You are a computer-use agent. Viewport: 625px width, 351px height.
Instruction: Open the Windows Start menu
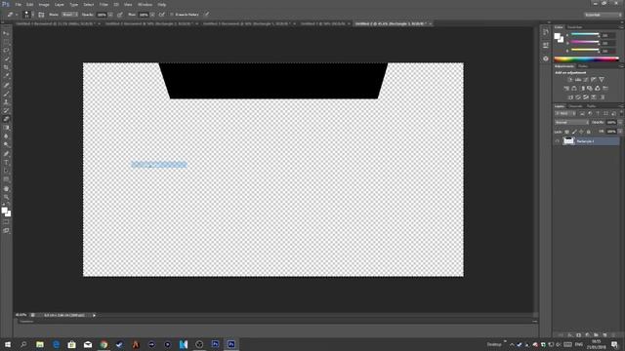[7, 344]
